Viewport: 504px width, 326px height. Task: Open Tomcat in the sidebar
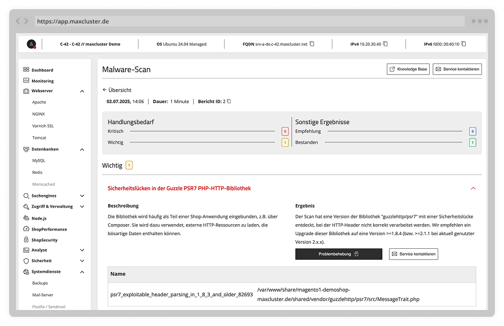39,138
